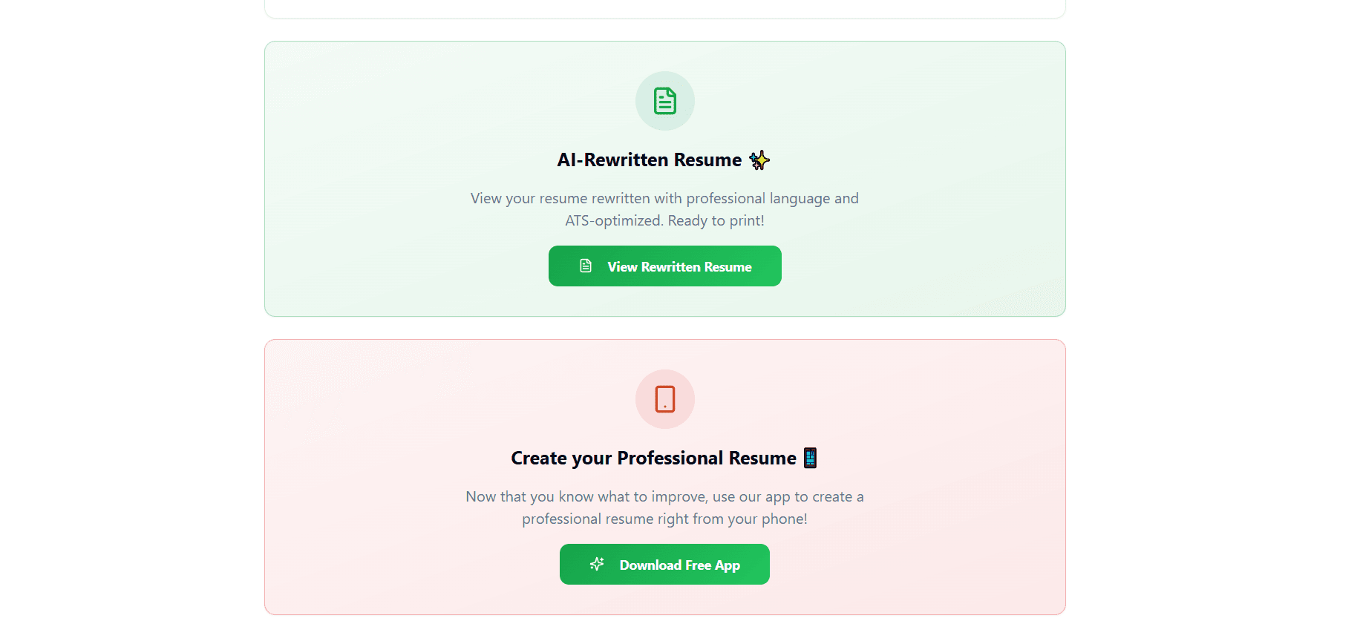Click the phone emoji after Professional Resume heading
The height and width of the screenshot is (644, 1360).
pos(810,459)
